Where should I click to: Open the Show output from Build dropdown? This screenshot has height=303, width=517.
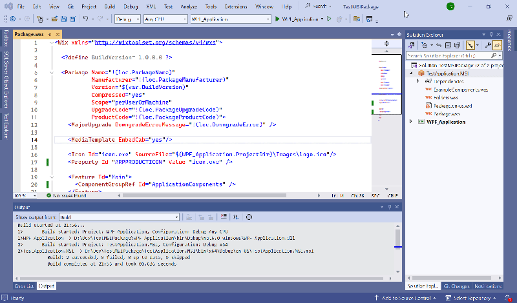pyautogui.click(x=120, y=217)
